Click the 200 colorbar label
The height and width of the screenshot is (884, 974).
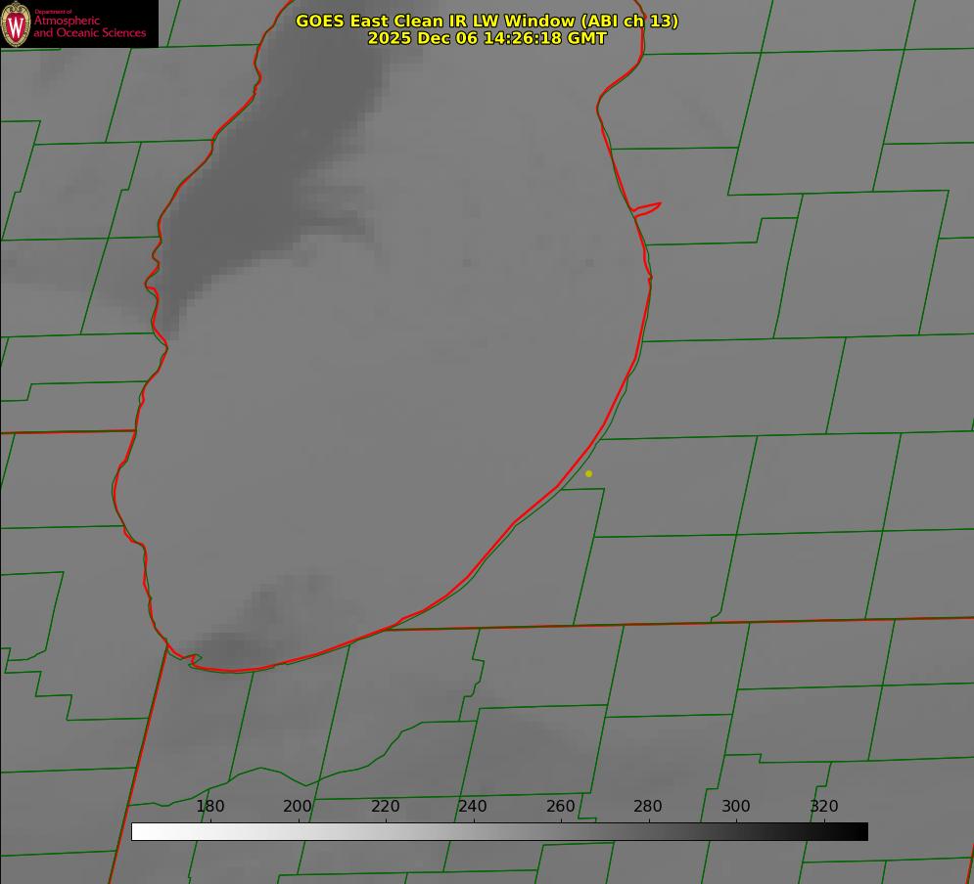click(x=298, y=806)
